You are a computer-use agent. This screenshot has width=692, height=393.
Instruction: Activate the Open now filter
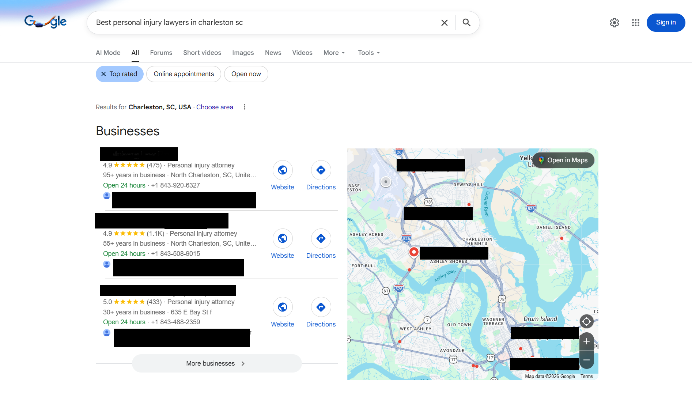click(x=246, y=74)
